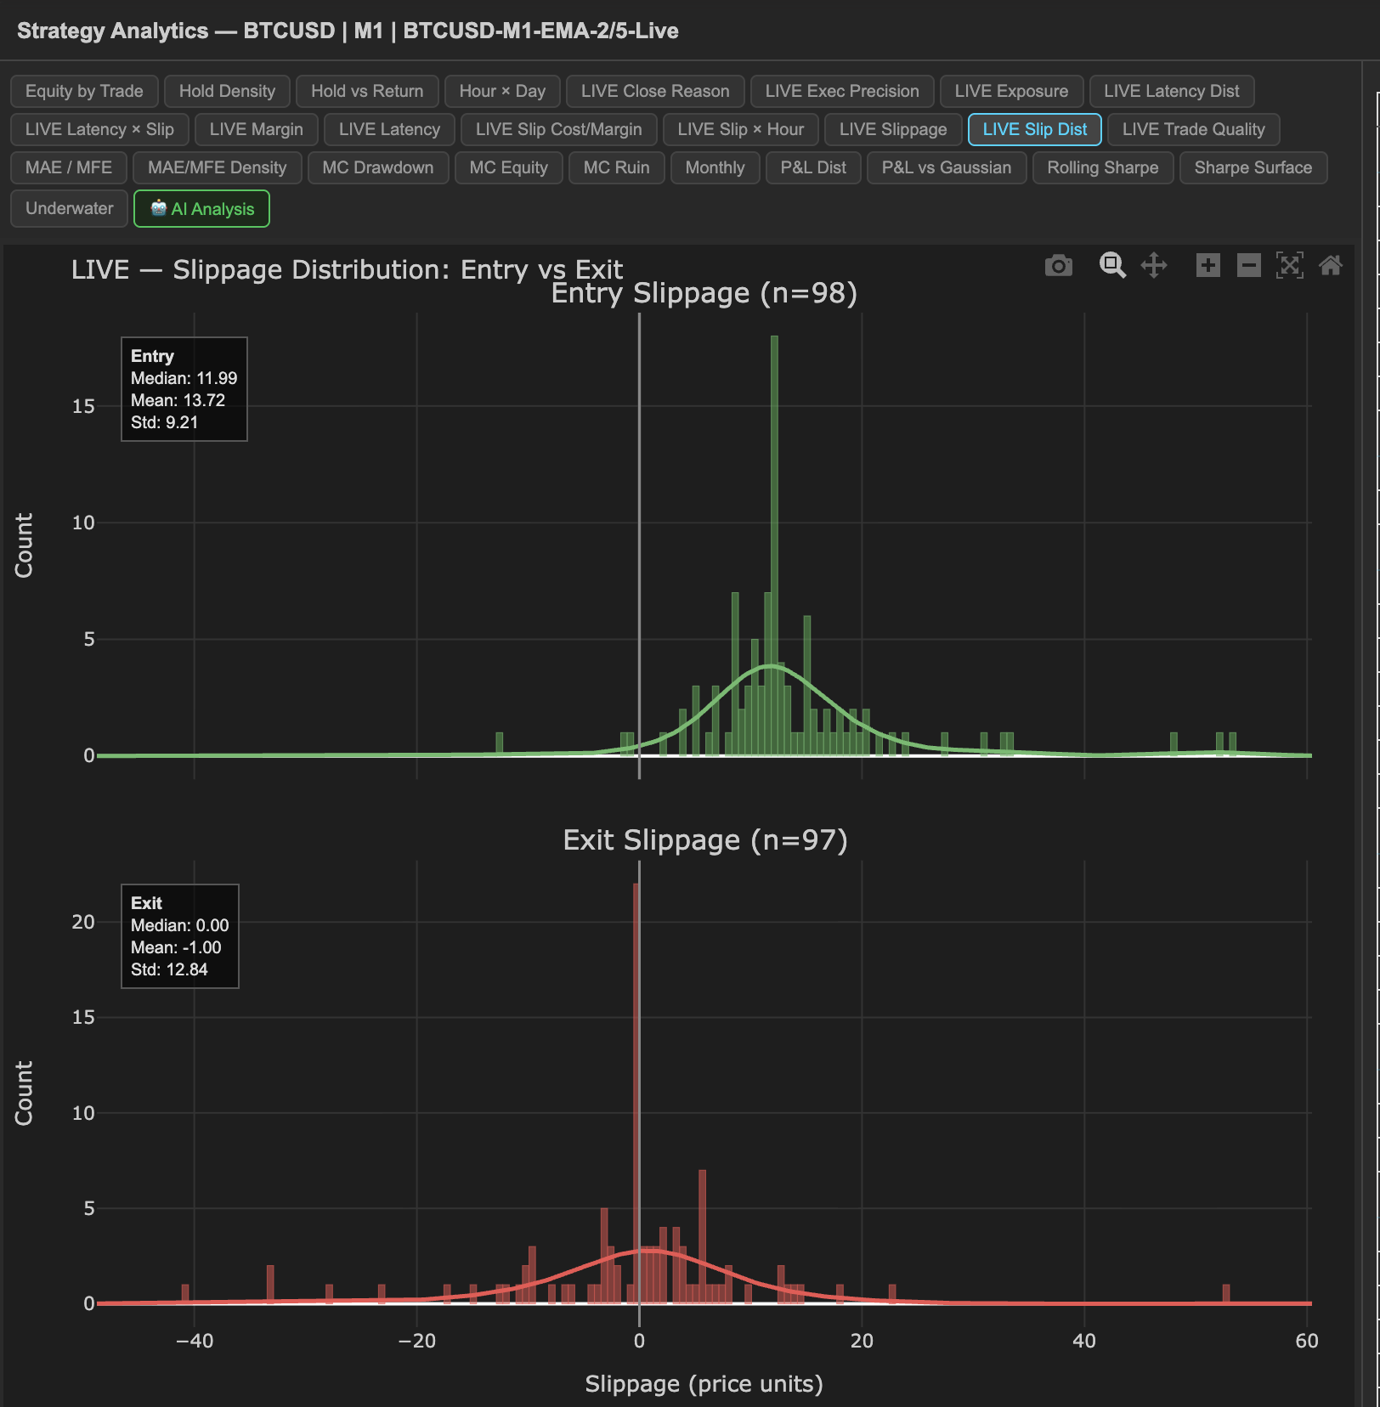Show the Rolling Sharpe chart

pyautogui.click(x=1102, y=167)
